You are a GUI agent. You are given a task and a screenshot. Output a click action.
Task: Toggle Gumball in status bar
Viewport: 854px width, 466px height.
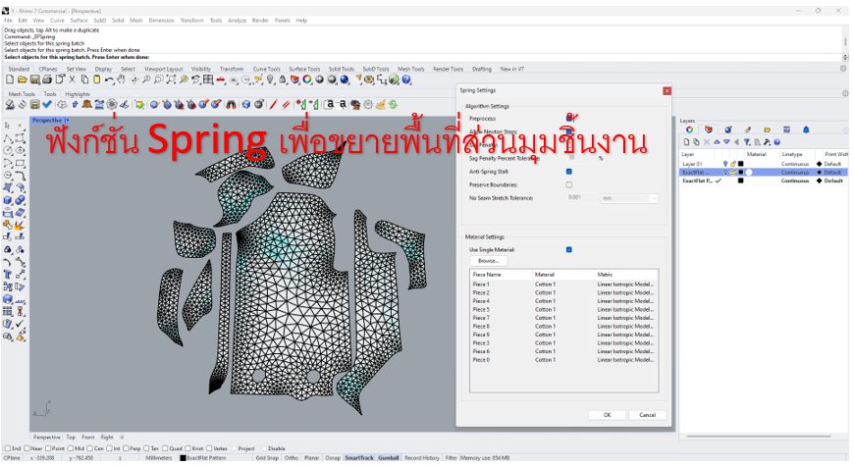(389, 458)
